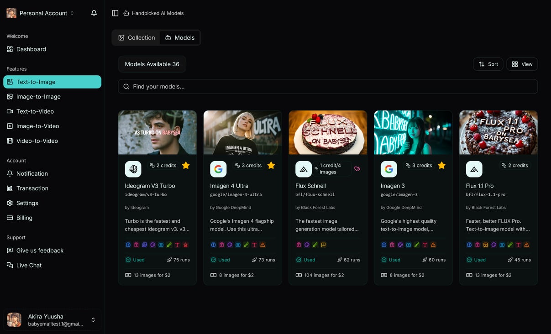Click the search magnifier icon in models field
Viewport: 551px width, 334px height.
126,87
